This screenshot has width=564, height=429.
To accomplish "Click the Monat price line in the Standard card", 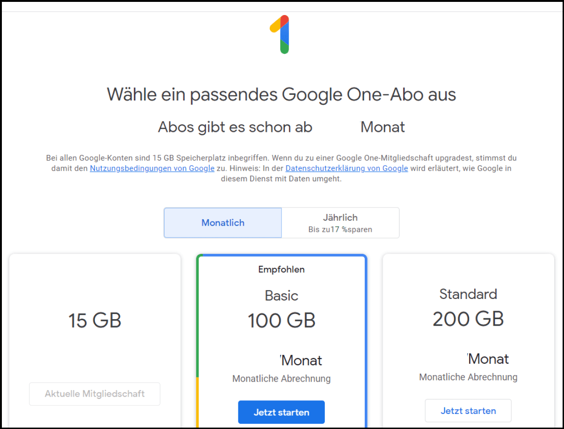I will point(488,359).
